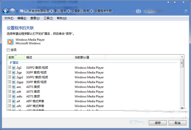Click the list vertical scrollbar thumb
Screen dimensions: 191x130
[182, 63]
